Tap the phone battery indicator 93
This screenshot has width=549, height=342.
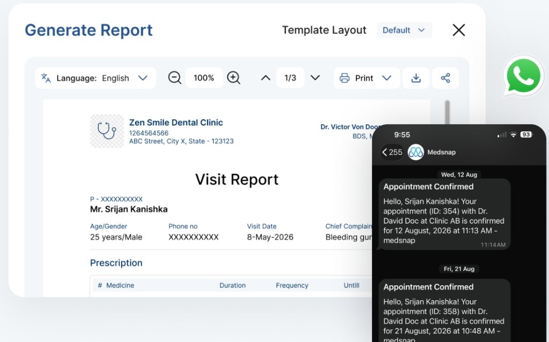point(526,135)
